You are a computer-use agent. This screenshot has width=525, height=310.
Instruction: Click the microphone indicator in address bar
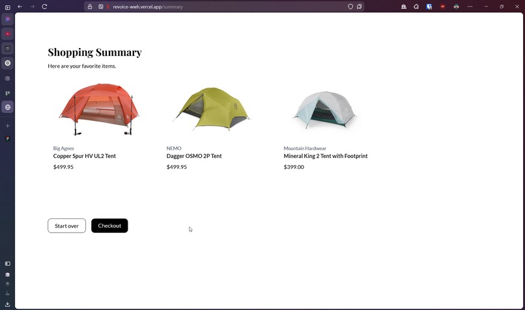point(108,6)
